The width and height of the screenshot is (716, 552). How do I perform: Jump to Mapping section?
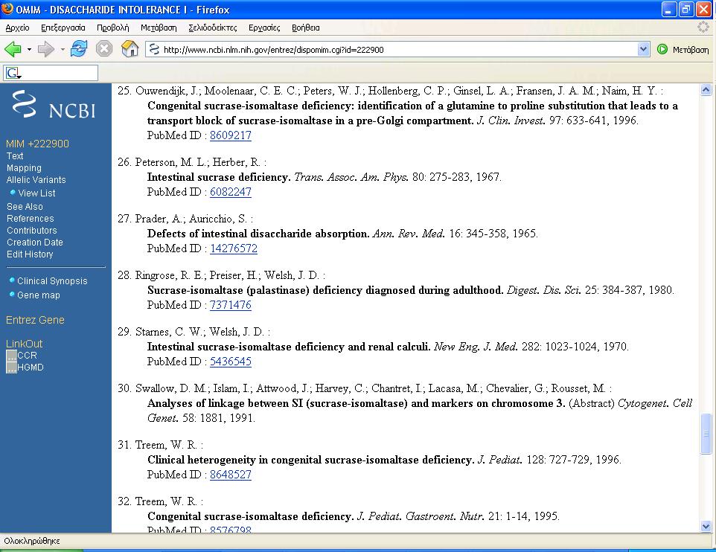pyautogui.click(x=24, y=168)
